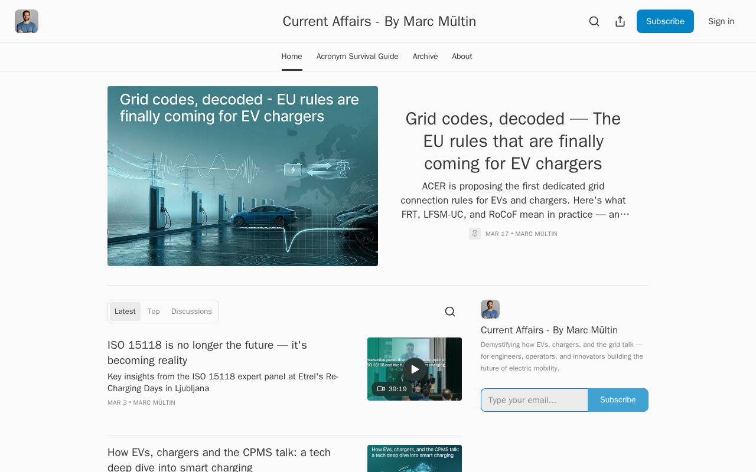Click the pinned post pin icon

click(x=475, y=234)
